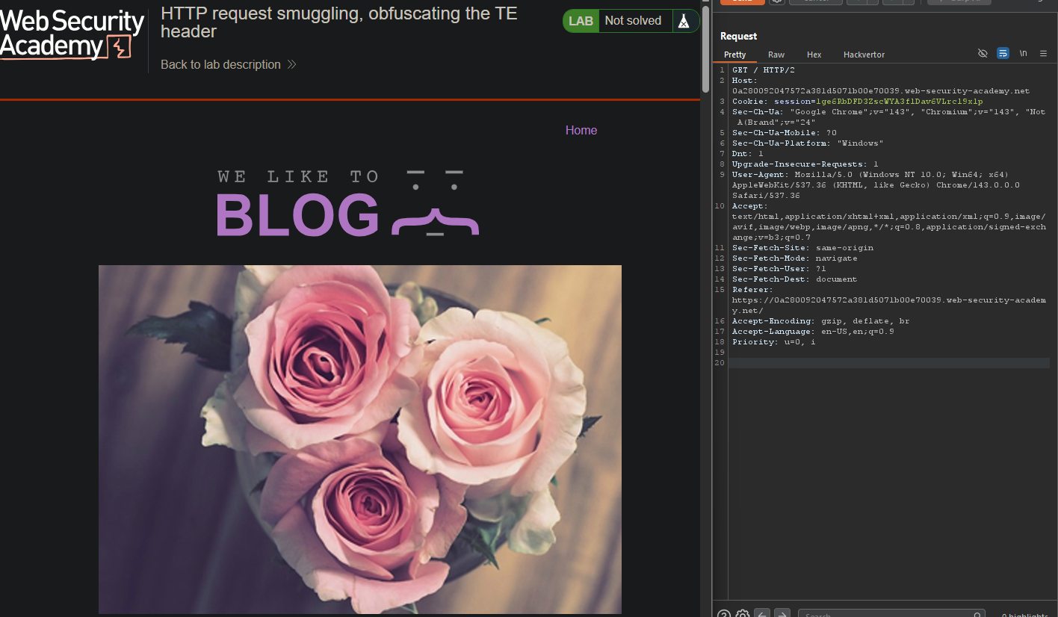Switch to the Hex tab

point(814,55)
